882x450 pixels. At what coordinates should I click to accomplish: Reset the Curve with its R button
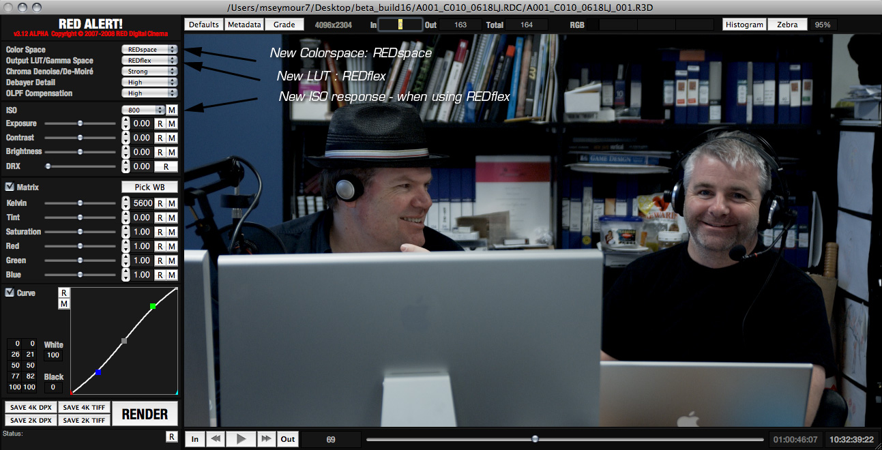(63, 292)
